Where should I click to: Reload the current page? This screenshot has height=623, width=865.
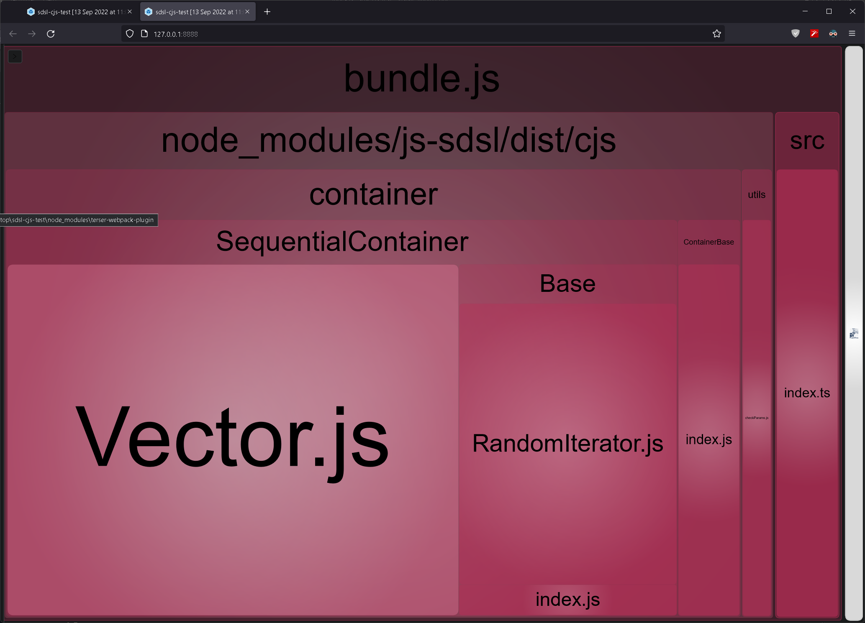click(51, 34)
